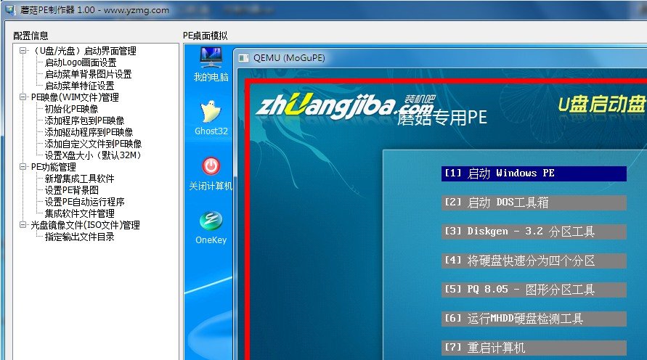Select 新增集成工具软件
The width and height of the screenshot is (647, 360).
tap(79, 179)
